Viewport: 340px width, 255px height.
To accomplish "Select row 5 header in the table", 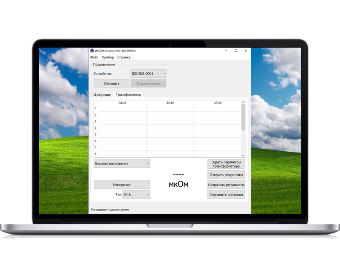I will [96, 134].
